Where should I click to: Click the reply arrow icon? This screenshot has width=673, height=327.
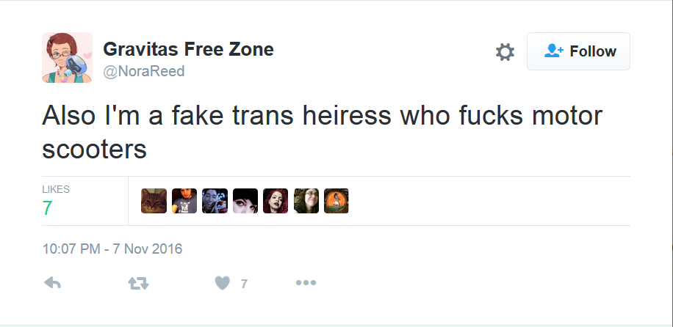[x=52, y=283]
